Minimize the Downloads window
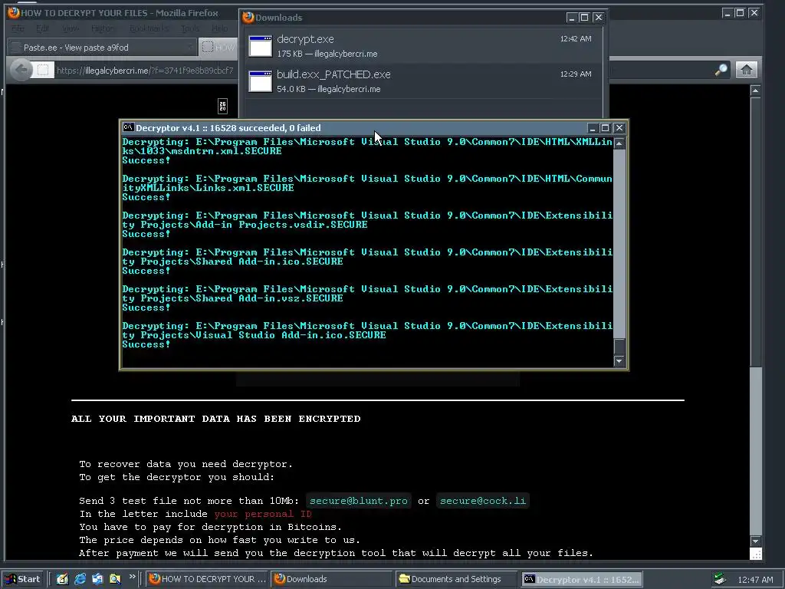 pos(572,18)
